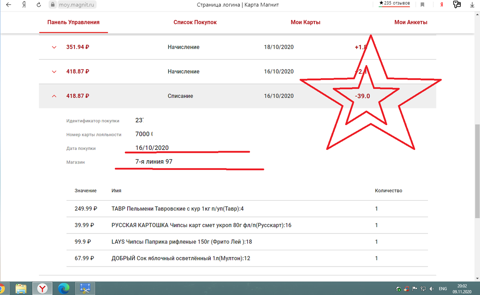The height and width of the screenshot is (295, 480).
Task: Select the LAYS Чипсы Паприка item row
Action: (x=247, y=242)
